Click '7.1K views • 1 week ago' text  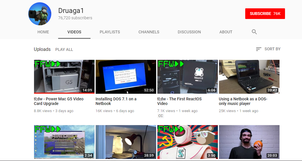(178, 111)
